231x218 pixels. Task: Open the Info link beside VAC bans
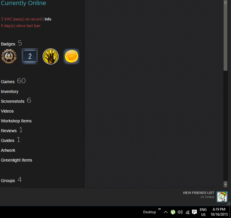point(48,19)
